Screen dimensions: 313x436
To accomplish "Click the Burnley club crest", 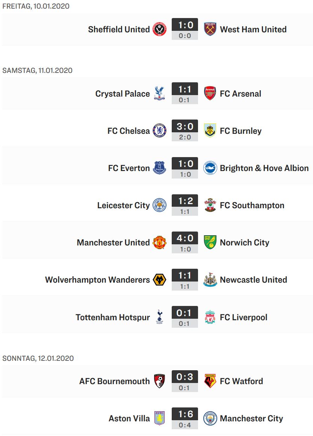I will pyautogui.click(x=210, y=130).
